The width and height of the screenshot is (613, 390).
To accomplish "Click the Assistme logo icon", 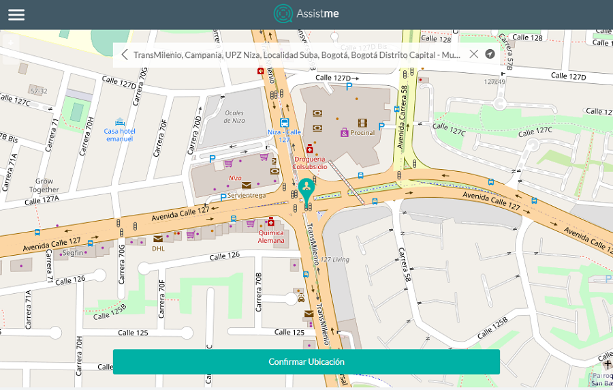I will tap(283, 14).
